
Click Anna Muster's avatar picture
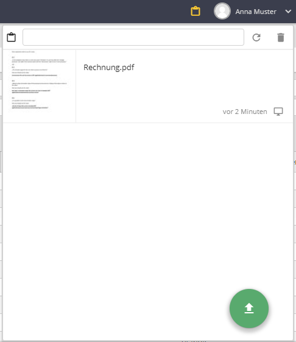pos(222,11)
